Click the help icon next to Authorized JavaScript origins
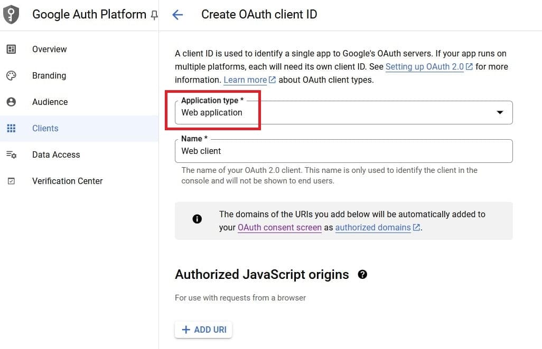The width and height of the screenshot is (542, 349). pyautogui.click(x=362, y=274)
